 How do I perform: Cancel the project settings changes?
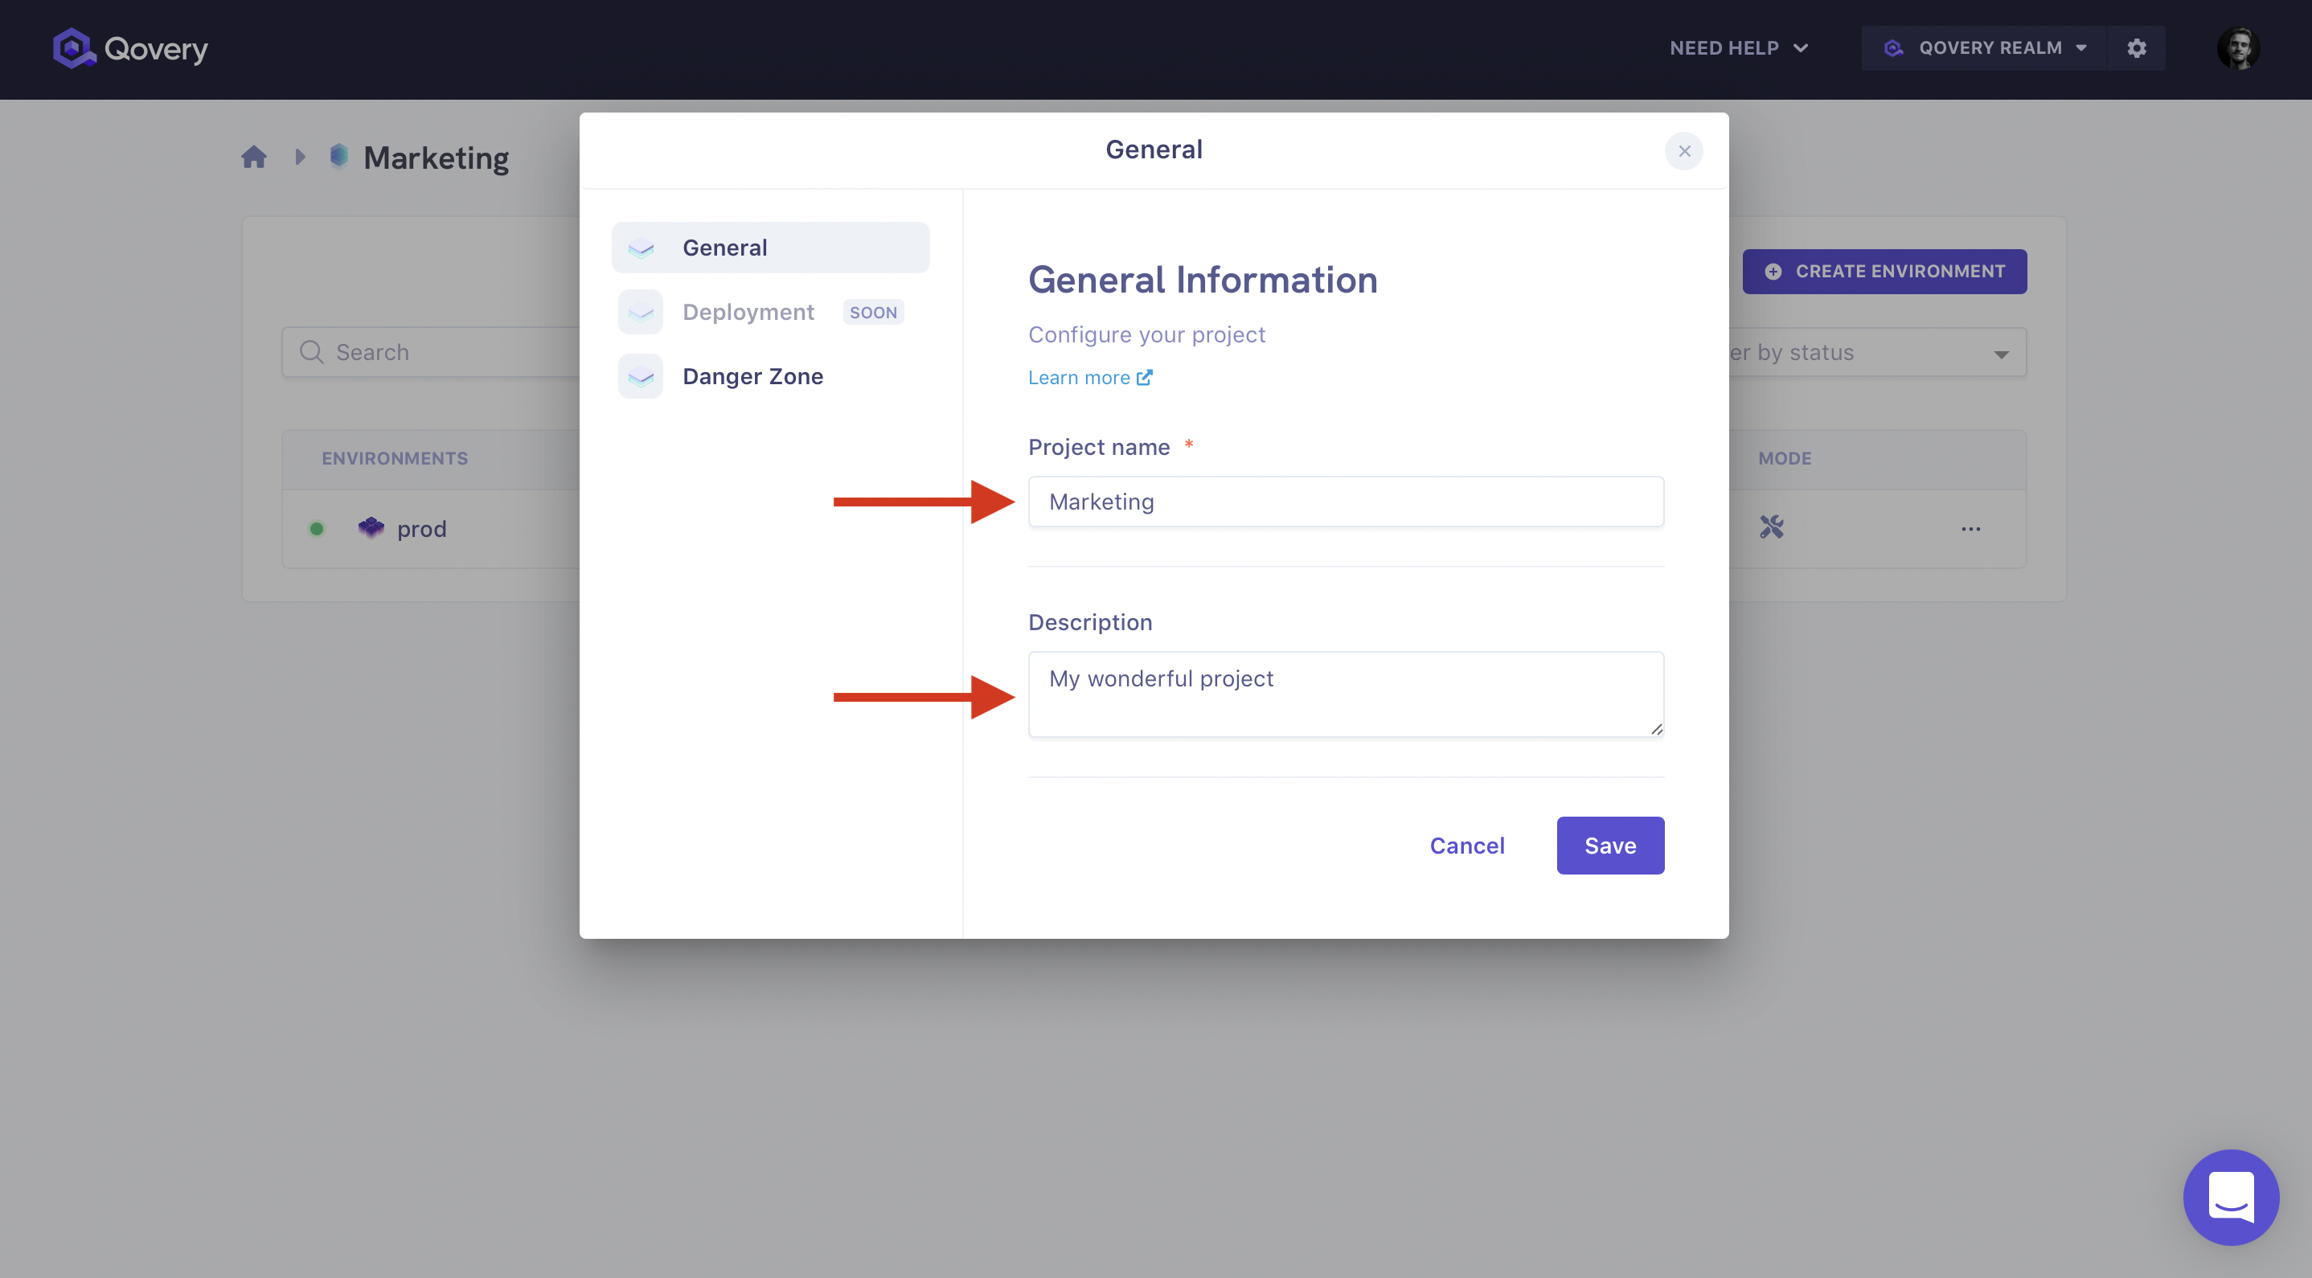[x=1466, y=846]
